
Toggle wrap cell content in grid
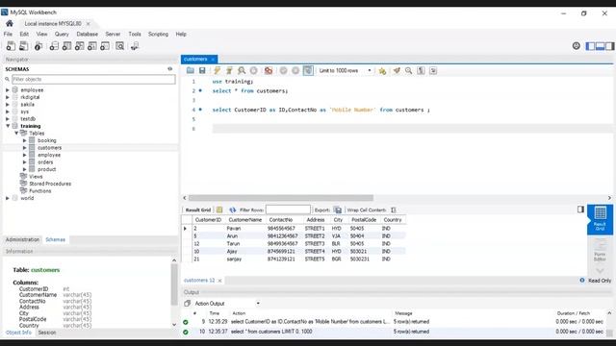(x=394, y=210)
